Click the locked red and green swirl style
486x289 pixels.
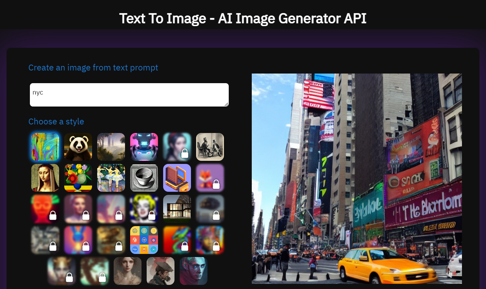(x=177, y=240)
